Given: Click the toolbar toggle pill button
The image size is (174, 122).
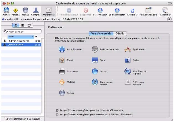Looking at the screenshot, I should tap(170, 4).
